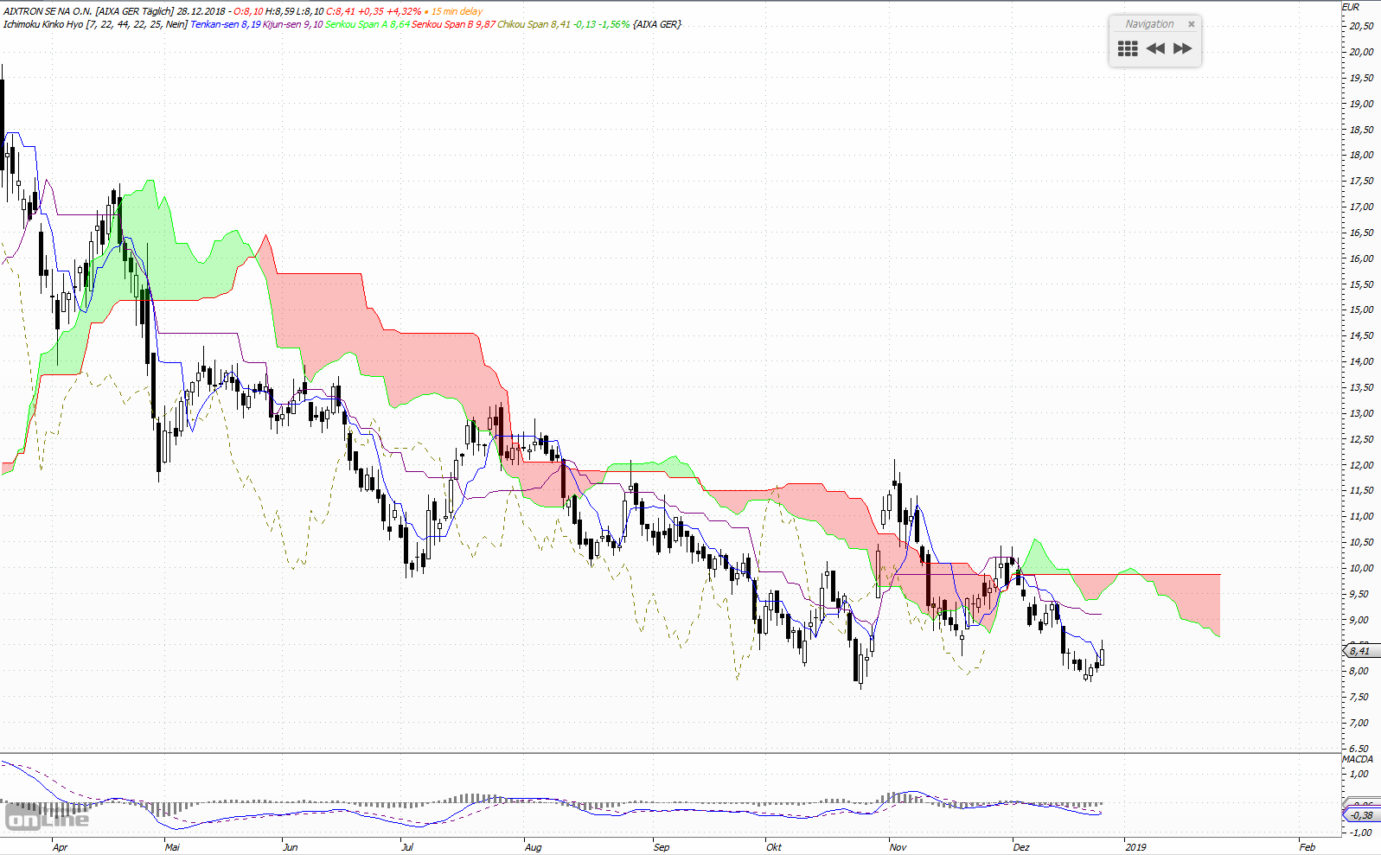
Task: Click the MACD value marker -0,38
Action: (x=1361, y=815)
